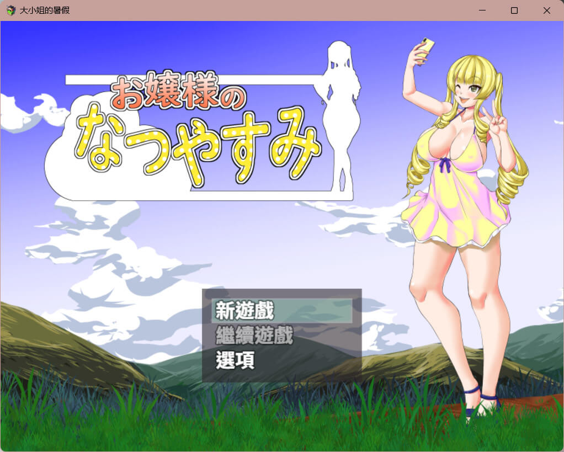The height and width of the screenshot is (452, 564).
Task: Click the empty title bar area
Action: click(x=276, y=10)
